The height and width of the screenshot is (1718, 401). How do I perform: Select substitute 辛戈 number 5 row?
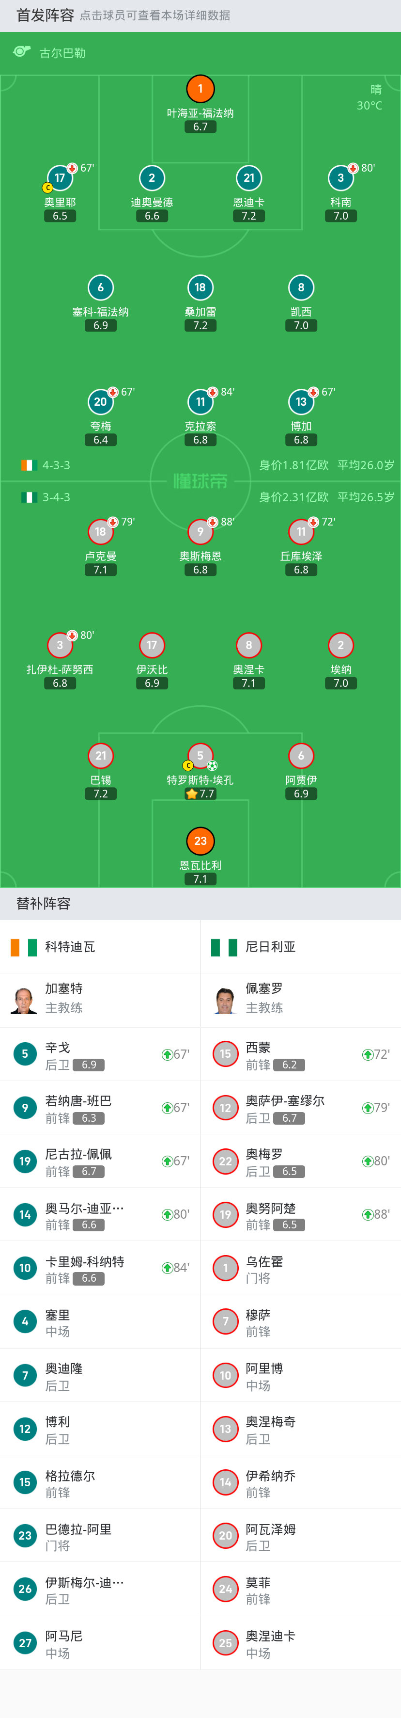[x=100, y=1054]
